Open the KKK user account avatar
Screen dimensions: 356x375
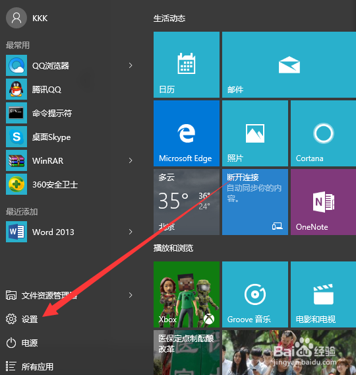(16, 18)
